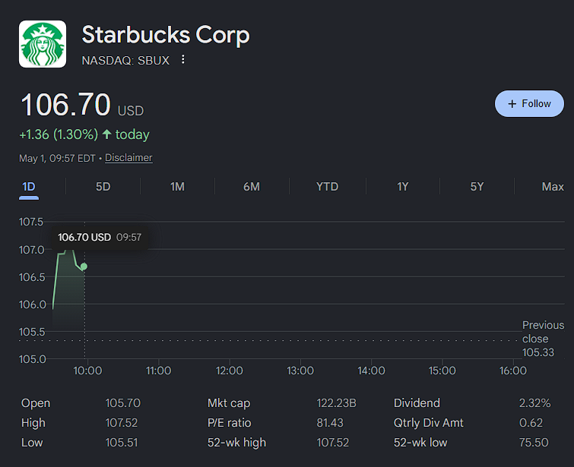Click the Starbucks Corp title
Screen dimensions: 574x467
tap(166, 35)
